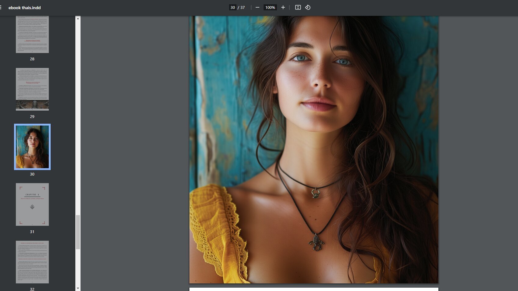Click the thumbnail sidebar scrollbar handle
Screen dimensions: 518x291
coord(78,232)
